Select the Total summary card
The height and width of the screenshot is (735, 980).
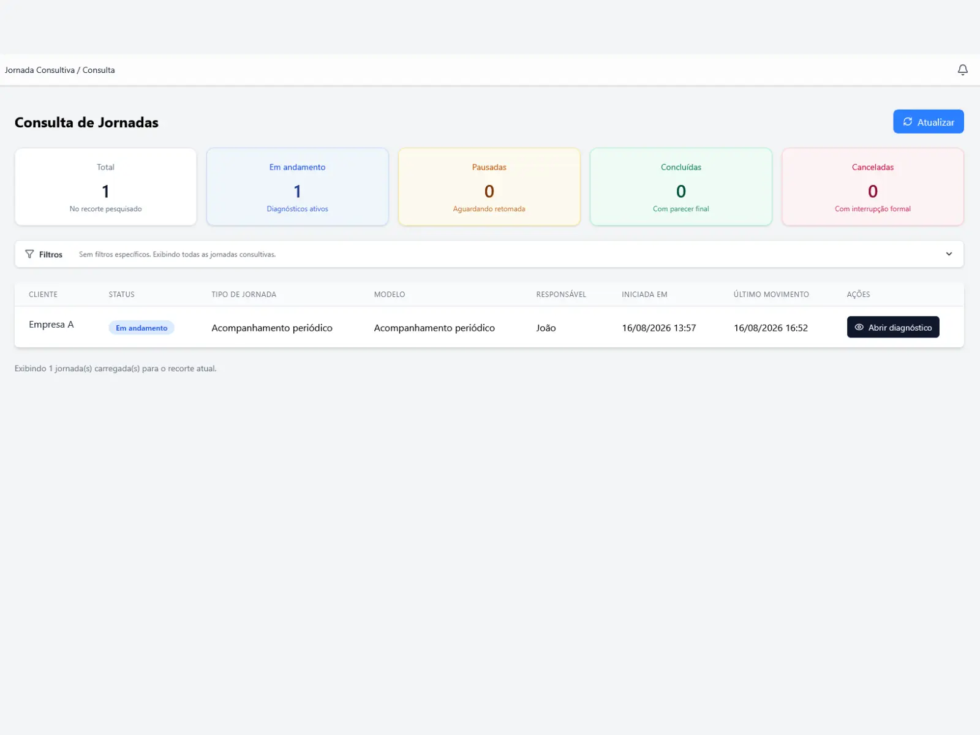105,187
